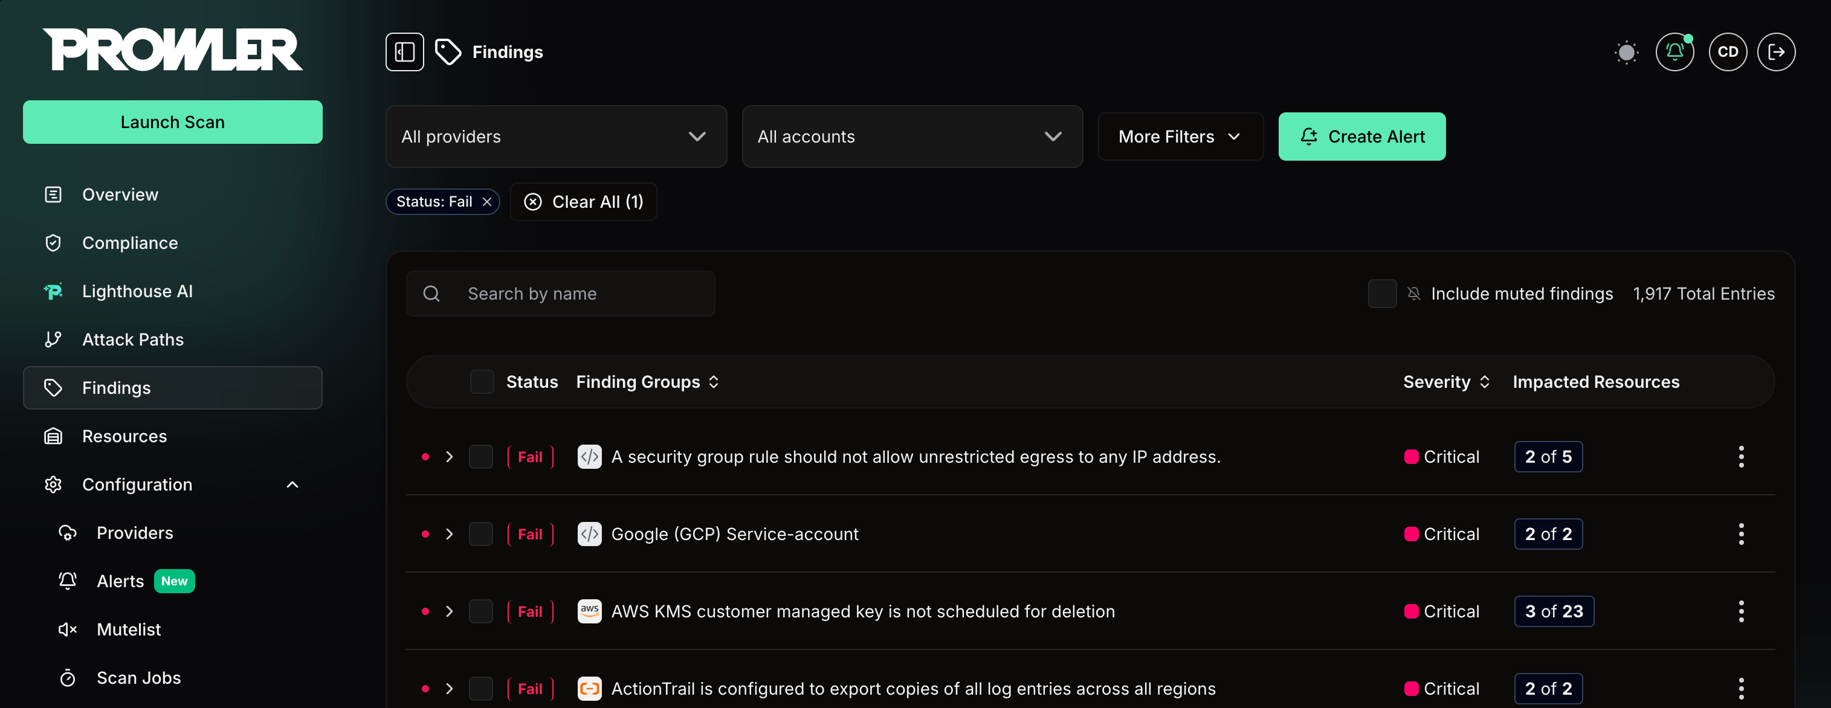Open Attack Paths

coord(173,339)
